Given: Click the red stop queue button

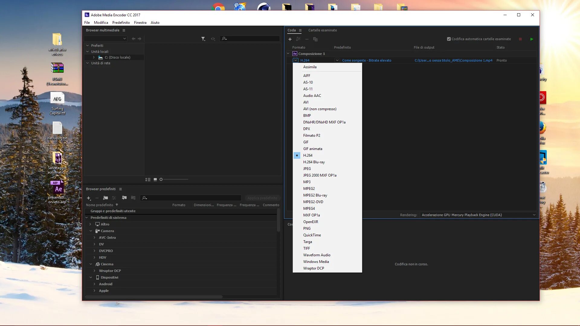Looking at the screenshot, I should (x=520, y=39).
